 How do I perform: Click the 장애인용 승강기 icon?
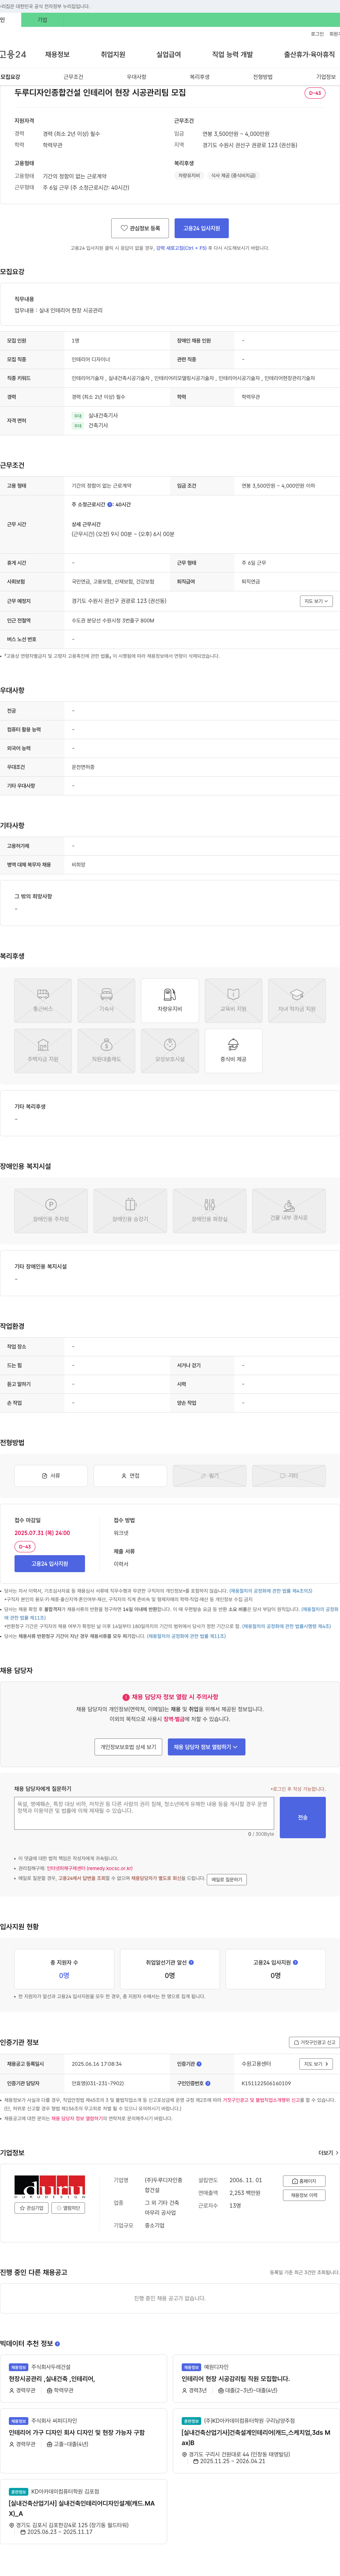(x=130, y=1210)
